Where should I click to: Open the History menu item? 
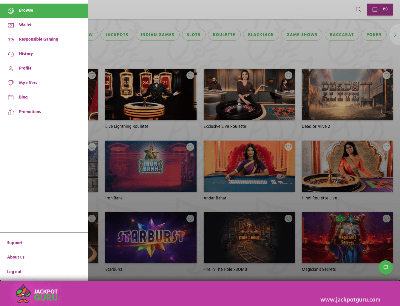[44, 54]
